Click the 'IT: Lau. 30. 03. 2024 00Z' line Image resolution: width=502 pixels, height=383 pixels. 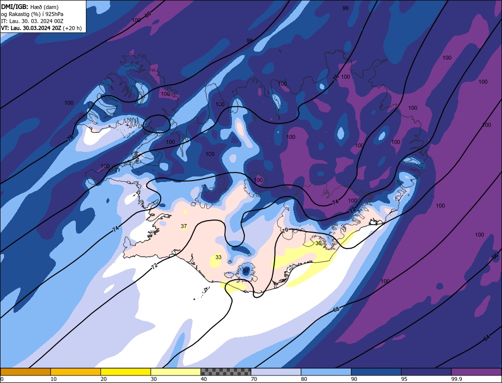pos(32,21)
